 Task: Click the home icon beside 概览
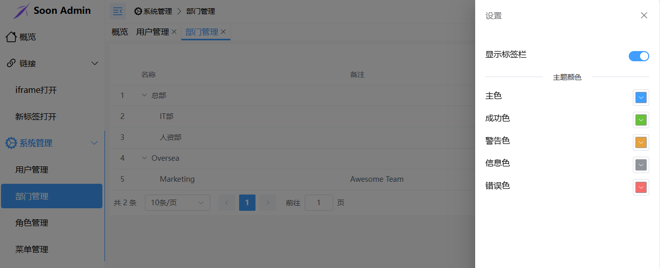(11, 37)
